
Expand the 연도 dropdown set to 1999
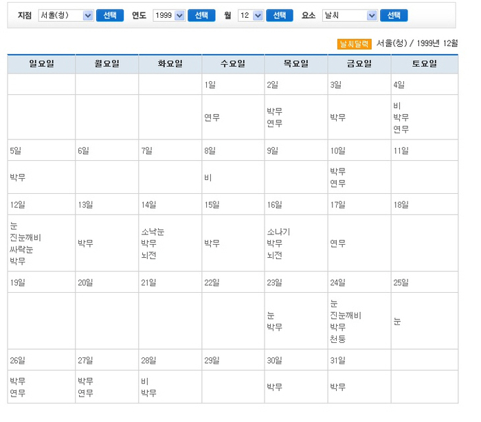168,15
